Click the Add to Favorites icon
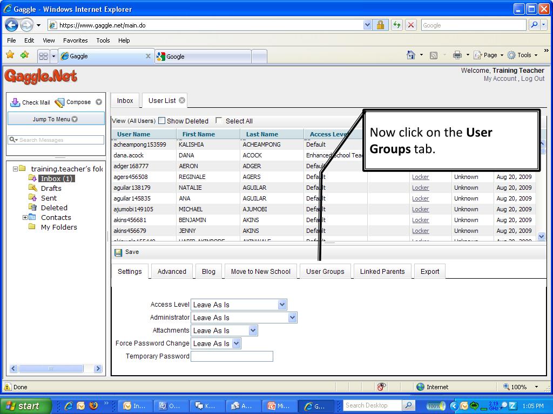This screenshot has width=553, height=414. 25,55
